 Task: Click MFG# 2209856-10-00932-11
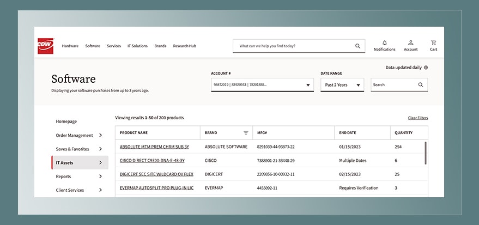(x=276, y=174)
